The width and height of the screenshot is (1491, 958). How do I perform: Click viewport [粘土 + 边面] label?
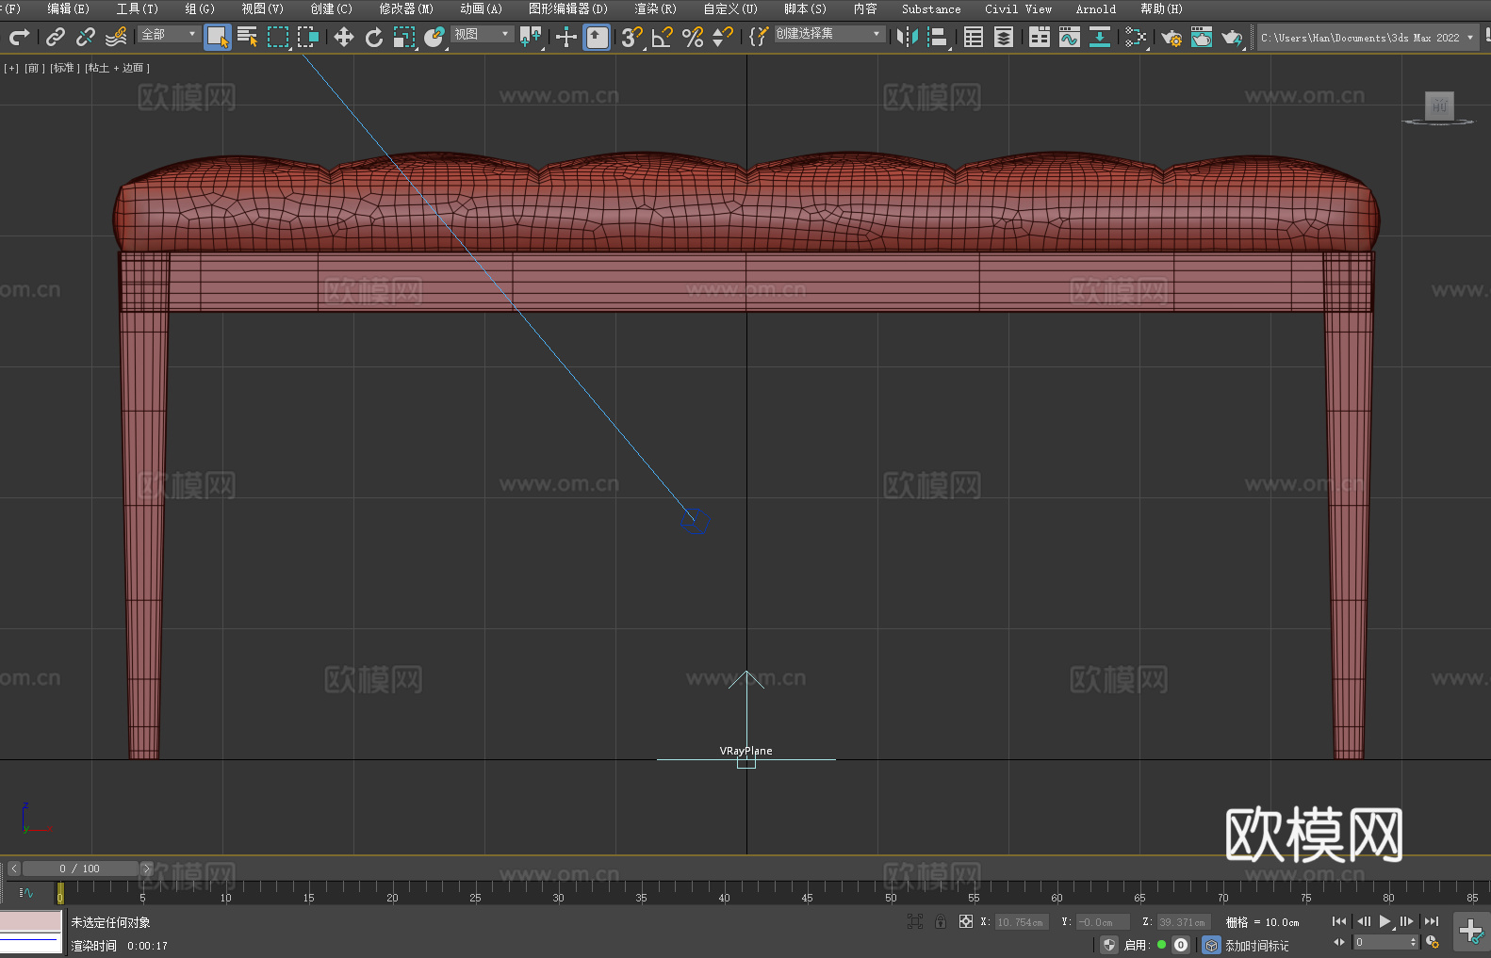[x=117, y=68]
